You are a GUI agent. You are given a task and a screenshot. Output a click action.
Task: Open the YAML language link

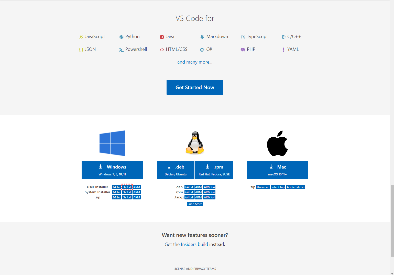(x=293, y=49)
